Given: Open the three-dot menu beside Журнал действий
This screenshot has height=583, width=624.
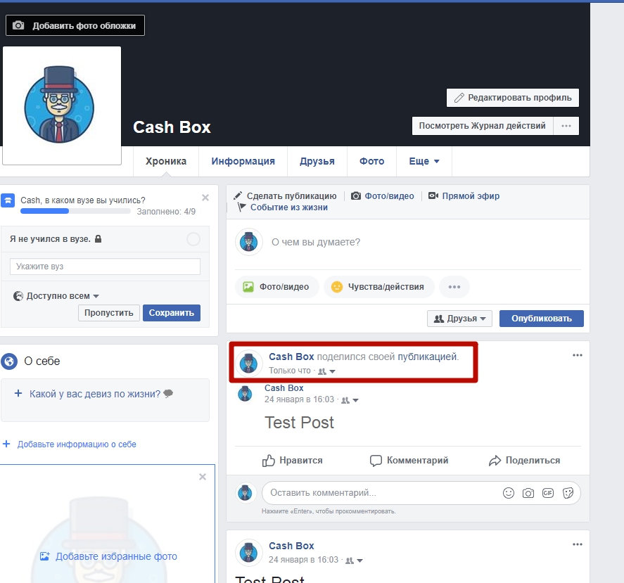Looking at the screenshot, I should point(566,126).
